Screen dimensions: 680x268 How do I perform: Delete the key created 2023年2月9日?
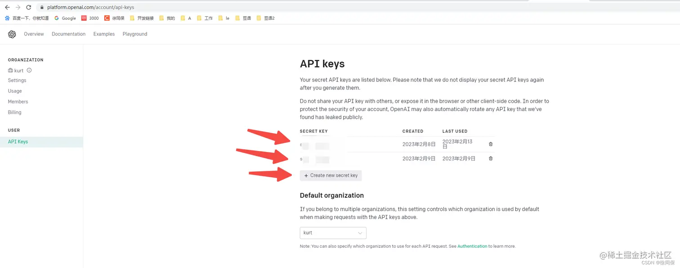(491, 158)
